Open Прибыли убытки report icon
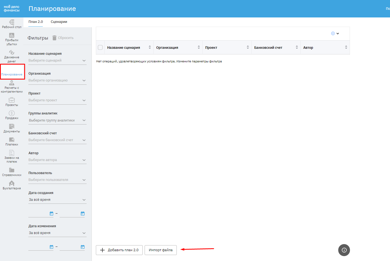The width and height of the screenshot is (390, 261). (12, 35)
